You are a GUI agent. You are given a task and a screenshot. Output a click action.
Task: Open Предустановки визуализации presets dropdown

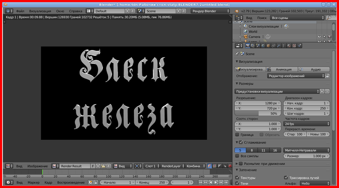[x=277, y=91]
